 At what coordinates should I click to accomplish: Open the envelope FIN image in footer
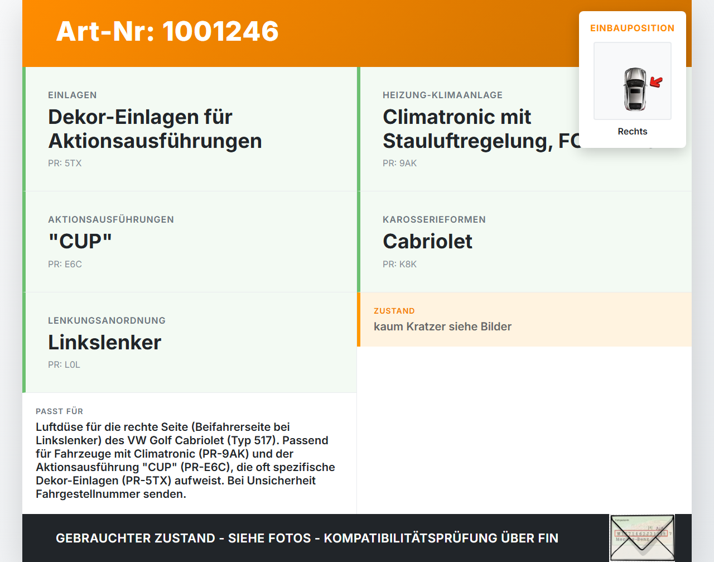click(x=642, y=538)
